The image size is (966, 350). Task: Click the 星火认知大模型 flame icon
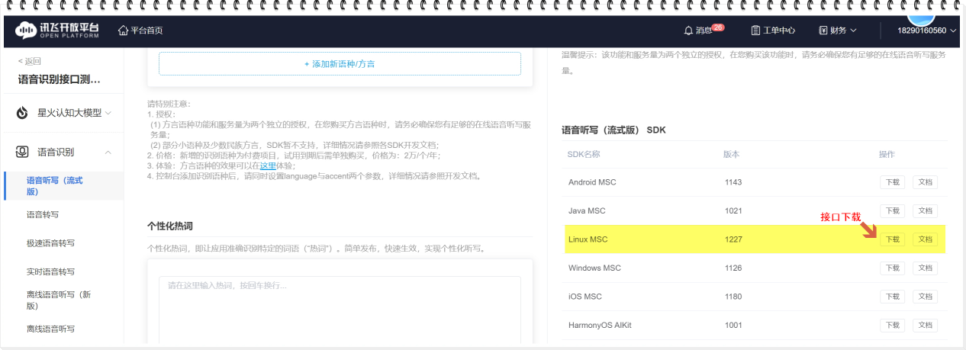pos(23,113)
